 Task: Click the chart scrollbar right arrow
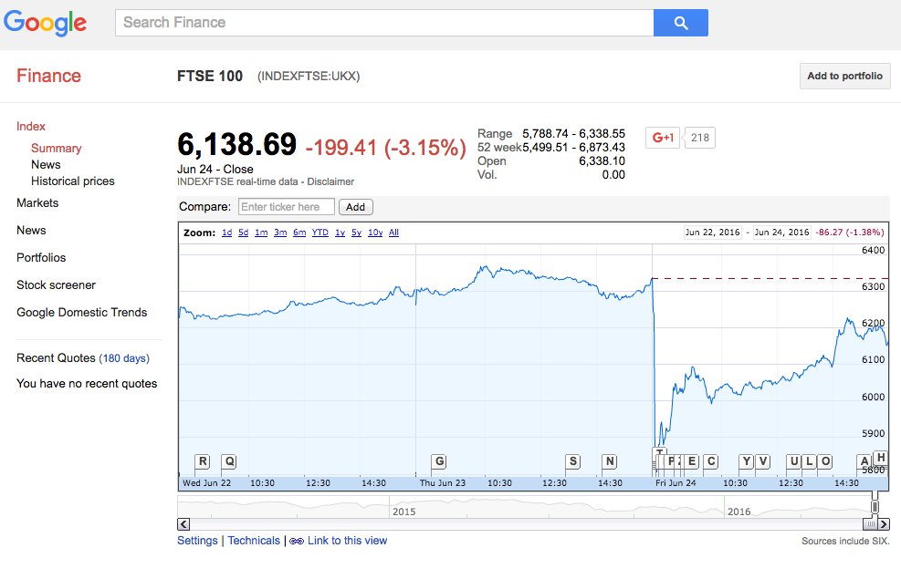click(x=884, y=524)
